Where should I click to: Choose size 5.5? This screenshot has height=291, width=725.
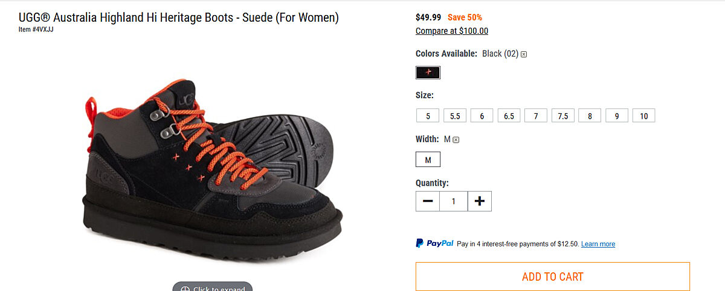tap(455, 116)
